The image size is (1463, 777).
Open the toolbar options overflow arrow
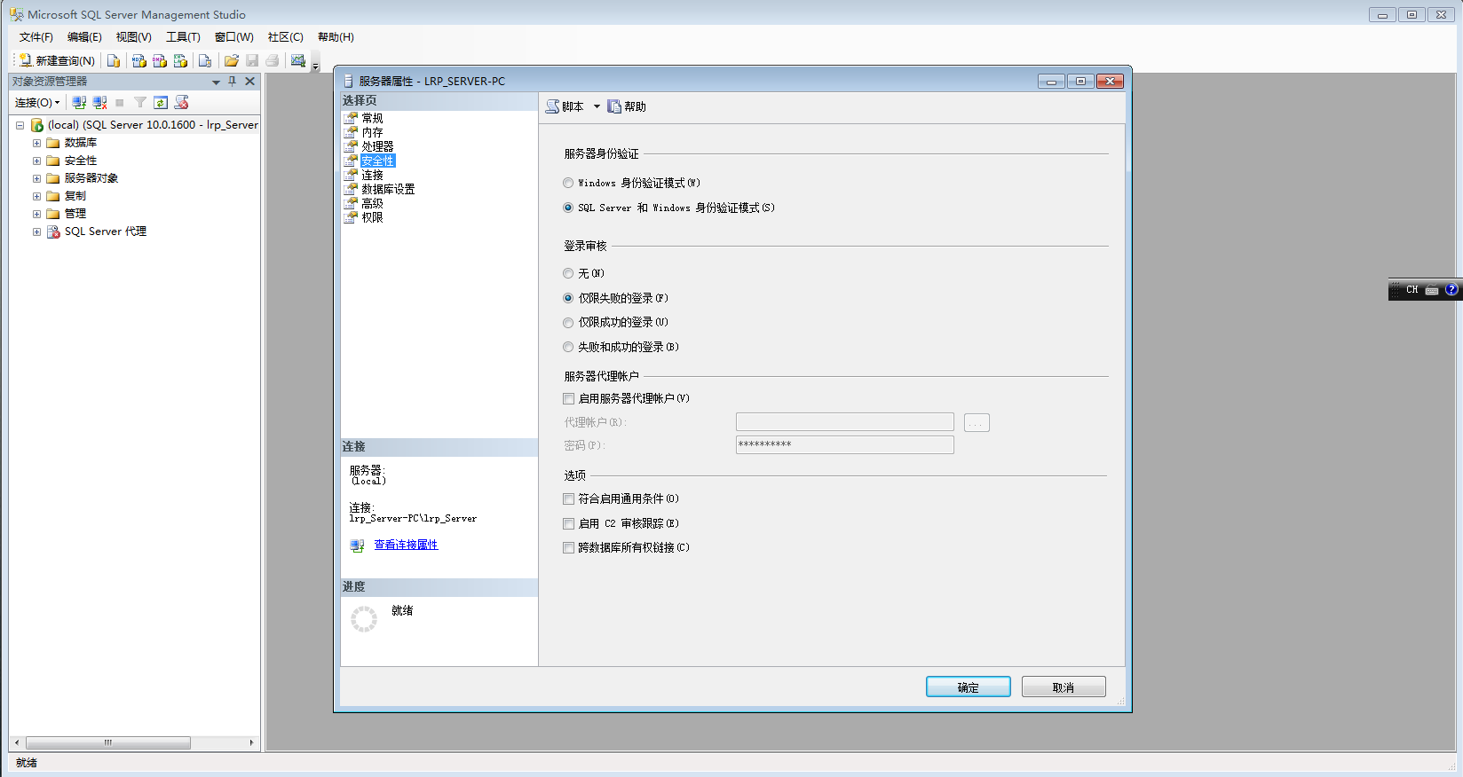pyautogui.click(x=315, y=67)
